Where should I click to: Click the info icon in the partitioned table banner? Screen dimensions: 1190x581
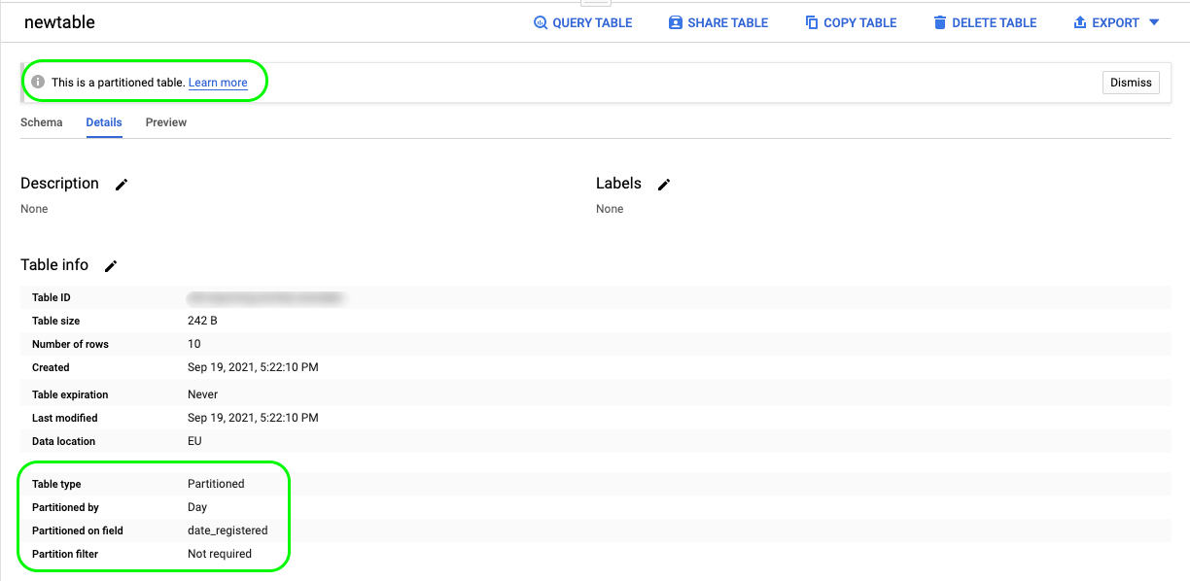(x=37, y=82)
